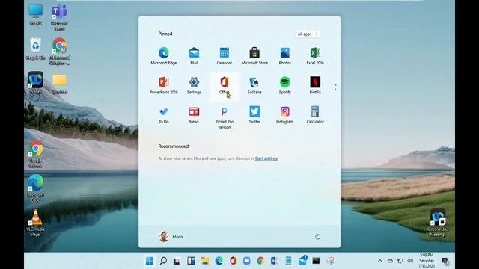The image size is (479, 269).
Task: Open OneDrive cloud icon in tray
Action: pyautogui.click(x=390, y=261)
